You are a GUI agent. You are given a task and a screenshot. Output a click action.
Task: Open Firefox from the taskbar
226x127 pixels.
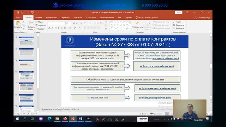(x=65, y=119)
